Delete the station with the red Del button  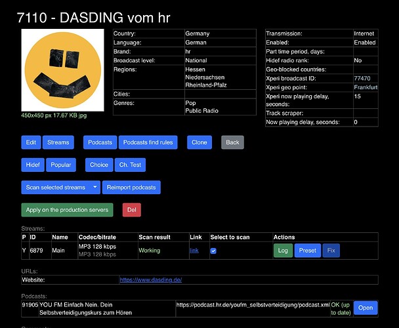[x=131, y=210]
